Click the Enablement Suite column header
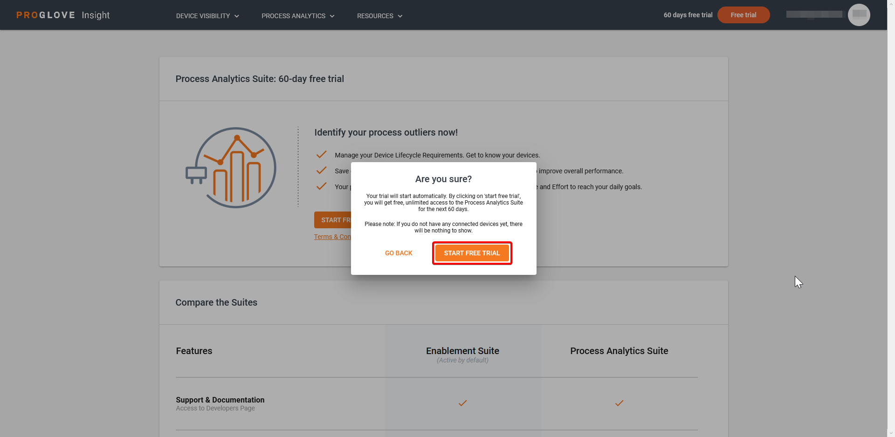895x437 pixels. pos(462,351)
